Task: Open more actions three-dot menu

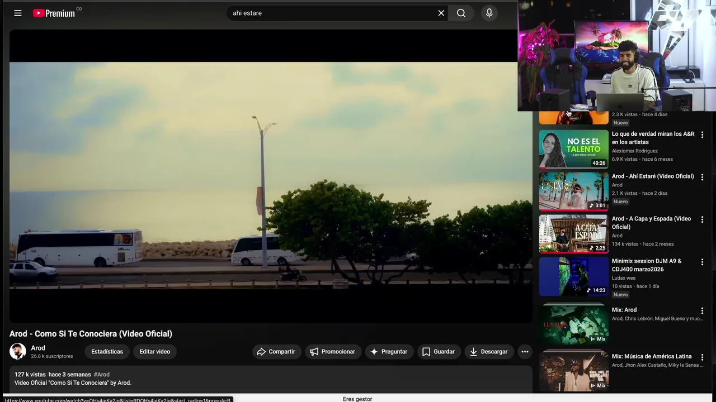Action: [x=525, y=352]
